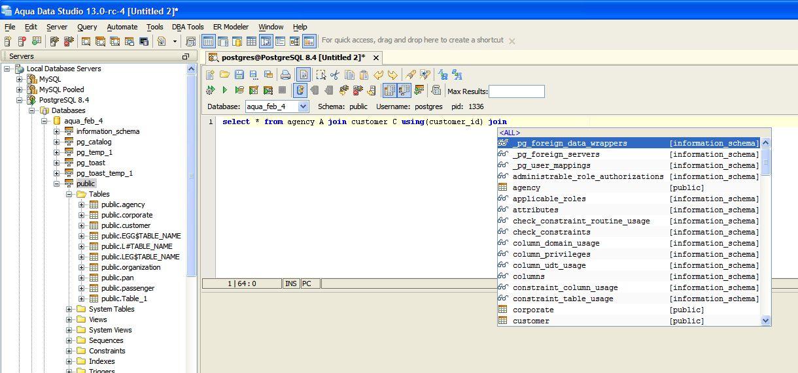Viewport: 798px width, 373px height.
Task: Click the Save As disk icon with dots
Action: click(x=254, y=74)
